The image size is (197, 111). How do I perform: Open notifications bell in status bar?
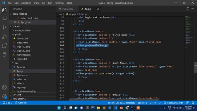(193, 103)
